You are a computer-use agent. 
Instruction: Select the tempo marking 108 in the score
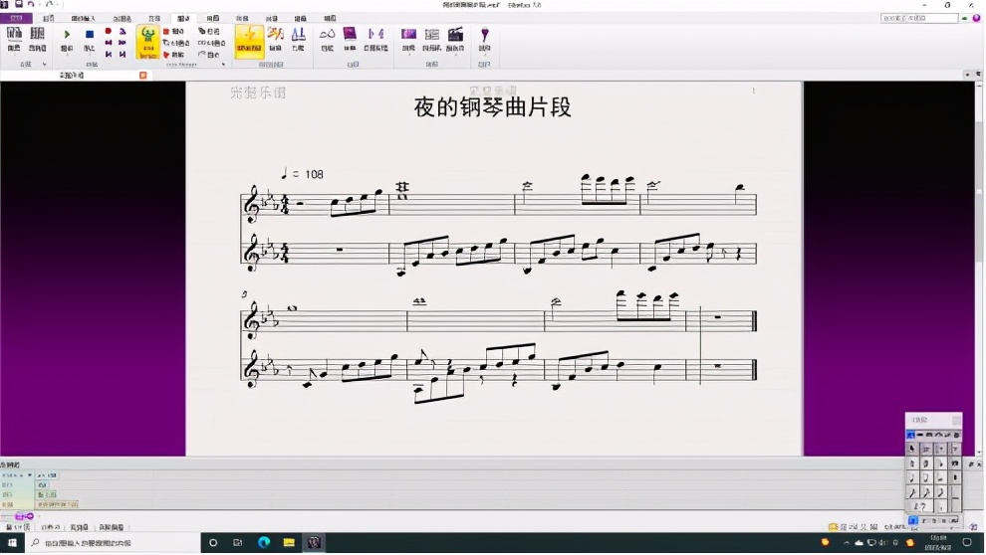[x=314, y=174]
